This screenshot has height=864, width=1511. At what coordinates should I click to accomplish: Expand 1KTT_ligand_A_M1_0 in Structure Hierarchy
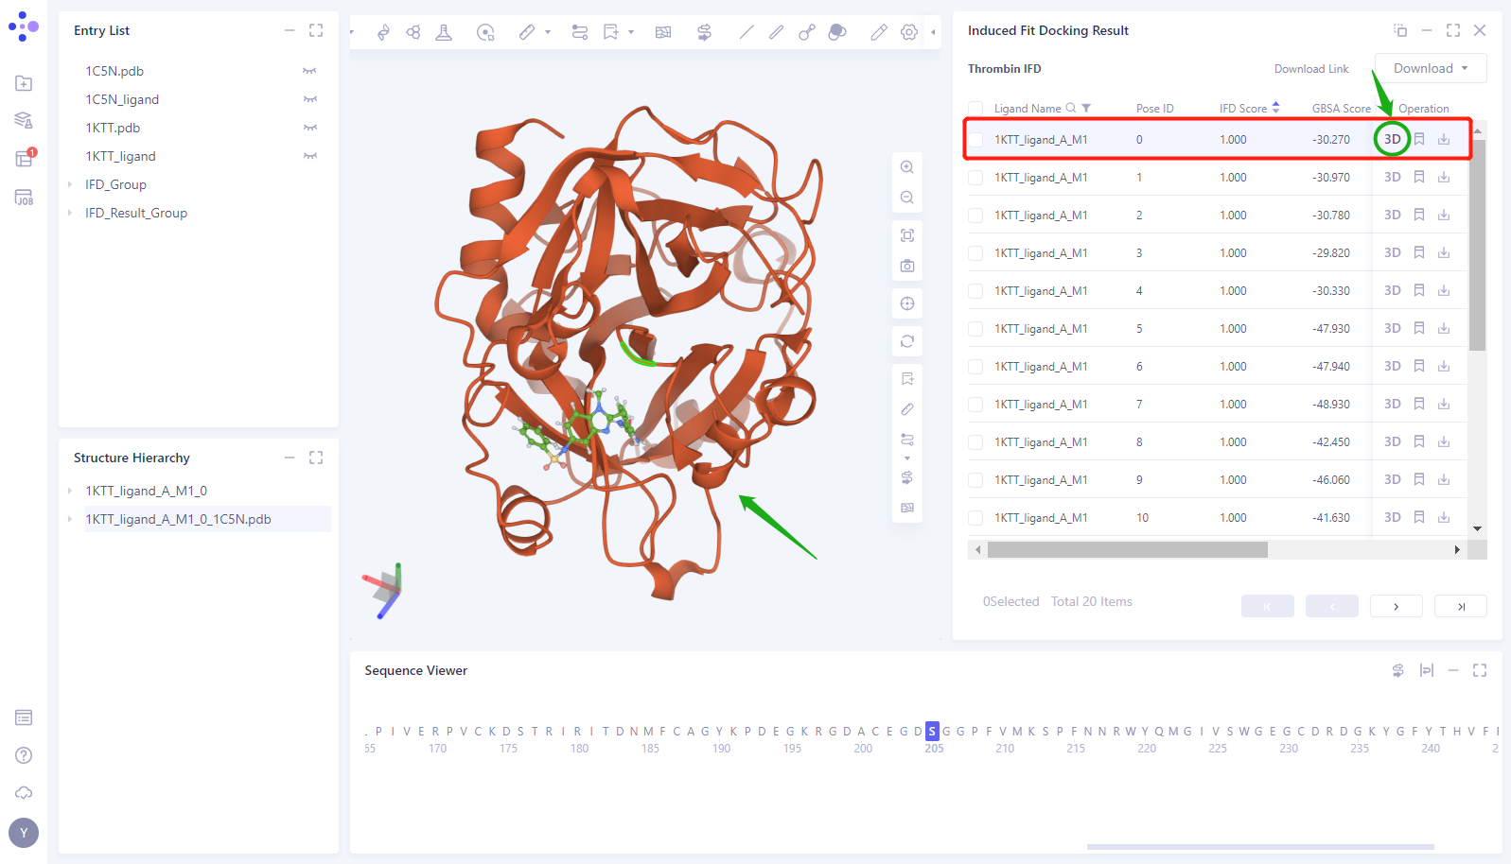70,492
